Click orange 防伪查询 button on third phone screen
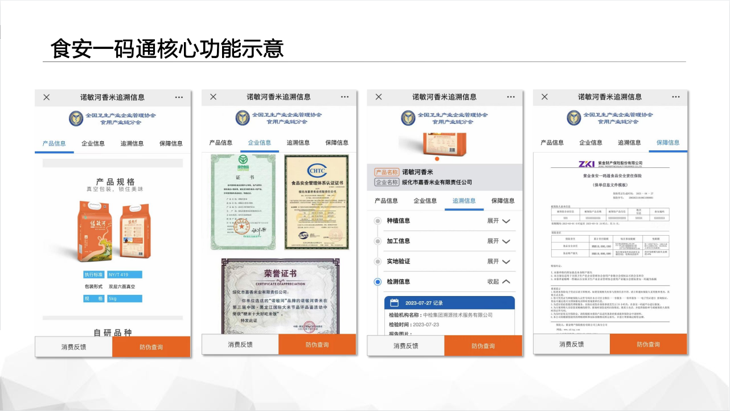 coord(483,346)
